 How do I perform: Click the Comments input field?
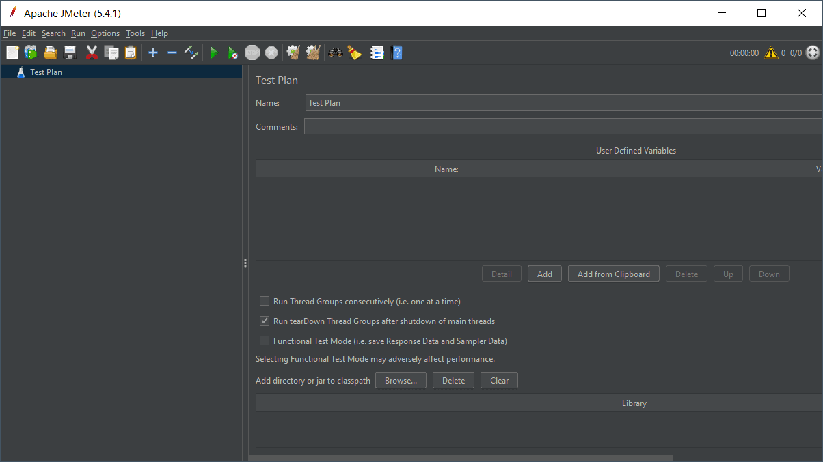click(x=563, y=126)
